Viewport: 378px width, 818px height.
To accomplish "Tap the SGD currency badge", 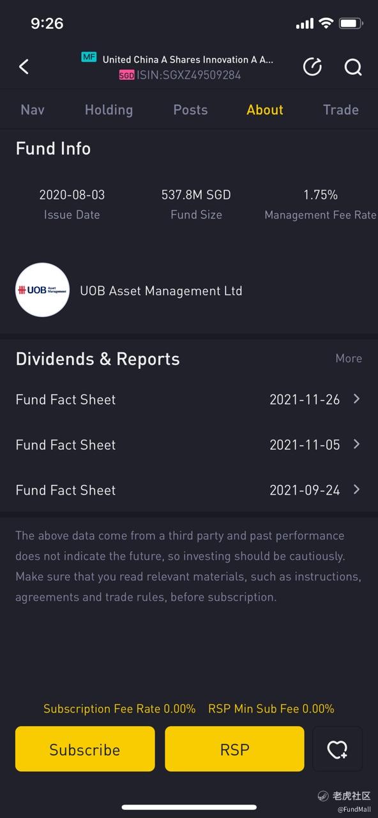I will 126,75.
